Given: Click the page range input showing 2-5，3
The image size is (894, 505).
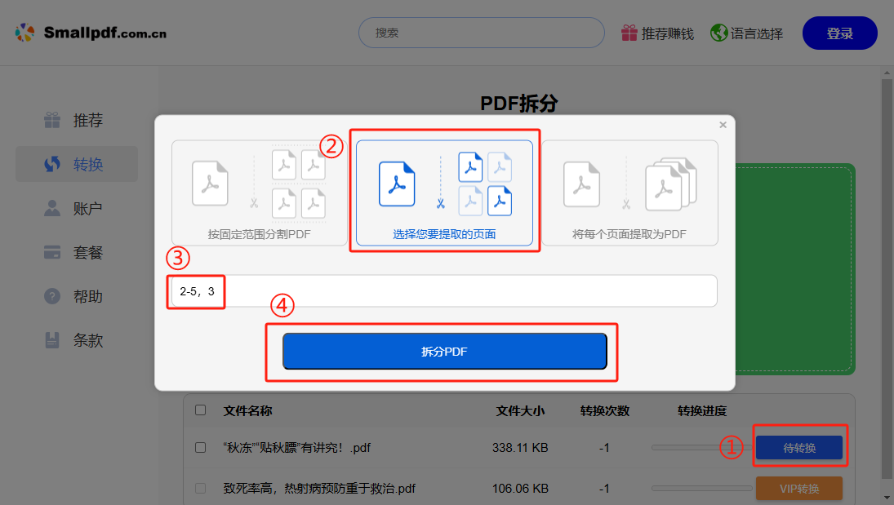Looking at the screenshot, I should tap(196, 291).
